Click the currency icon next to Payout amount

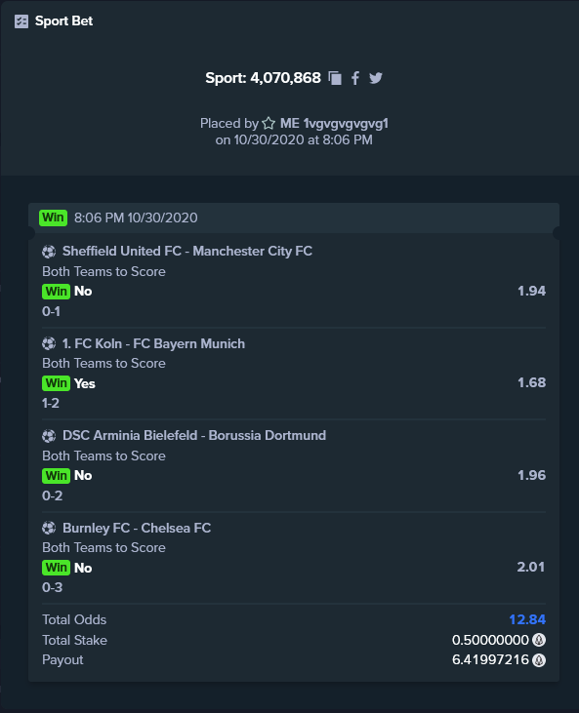pos(539,659)
